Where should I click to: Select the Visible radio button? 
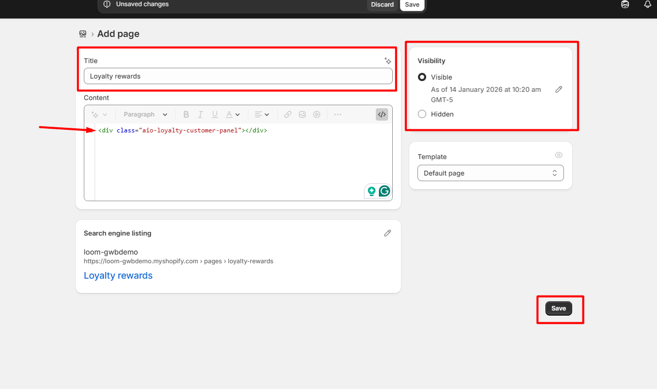coord(422,77)
